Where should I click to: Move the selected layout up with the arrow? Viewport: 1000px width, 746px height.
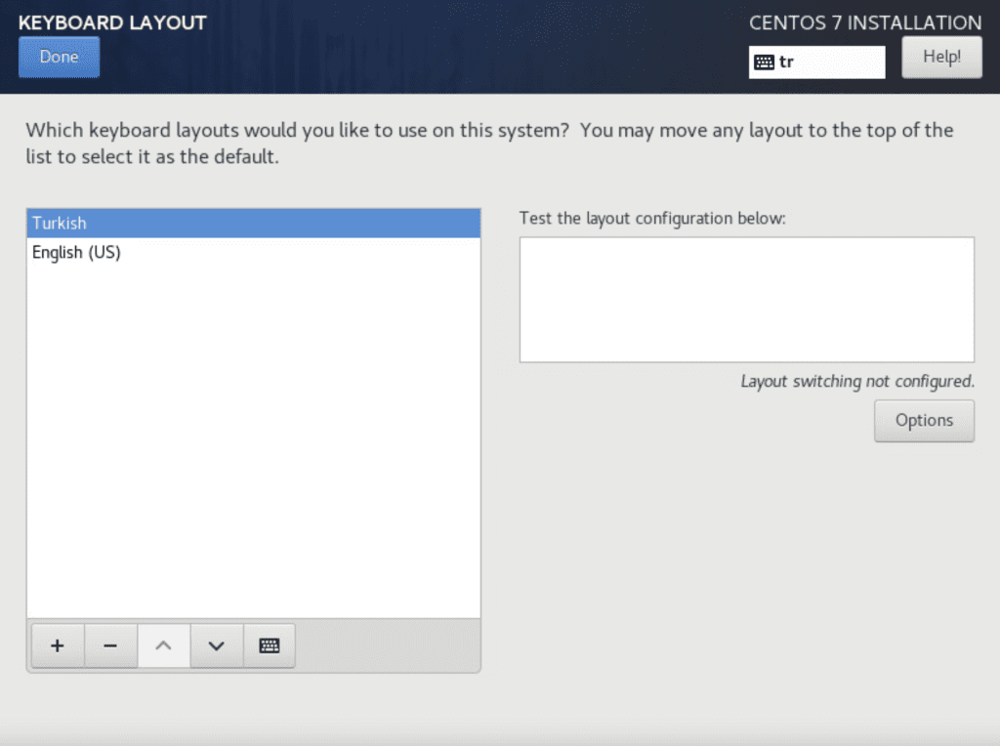[163, 645]
